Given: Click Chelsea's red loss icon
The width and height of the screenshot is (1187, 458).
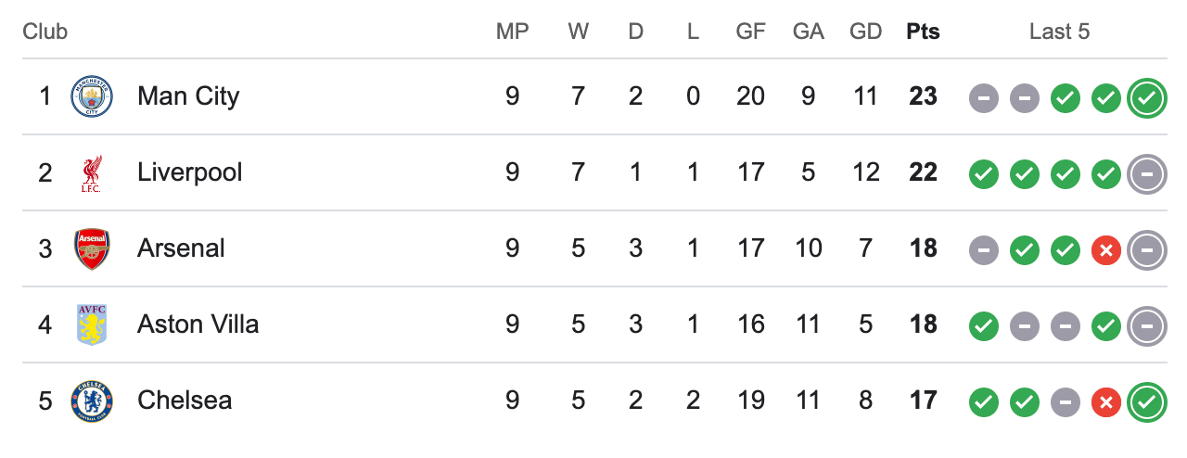Looking at the screenshot, I should [x=1106, y=401].
